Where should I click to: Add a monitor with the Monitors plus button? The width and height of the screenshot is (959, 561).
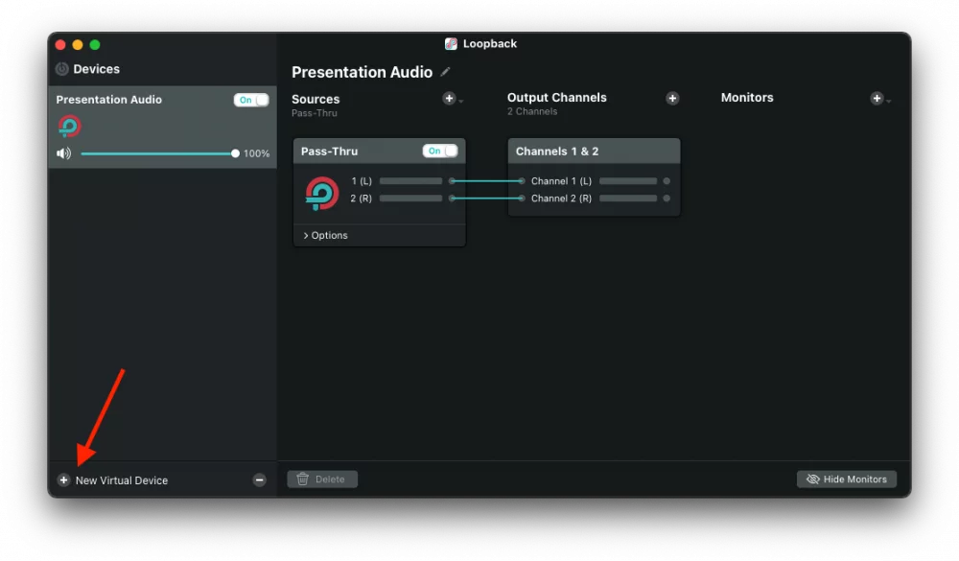click(877, 99)
